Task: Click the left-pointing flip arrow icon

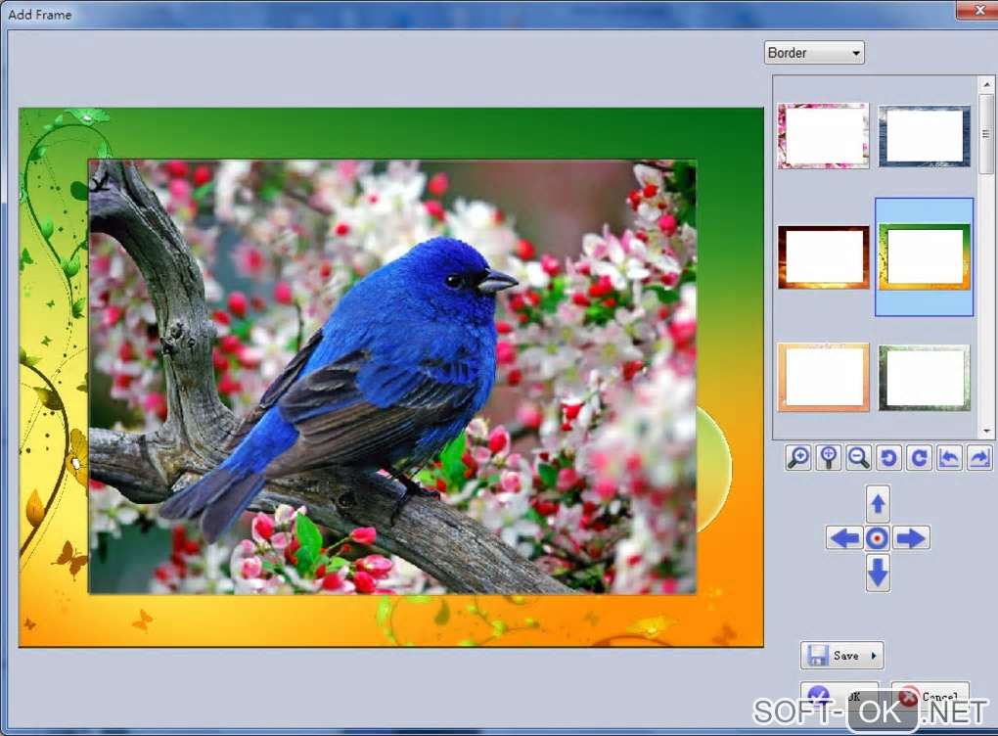Action: point(949,458)
